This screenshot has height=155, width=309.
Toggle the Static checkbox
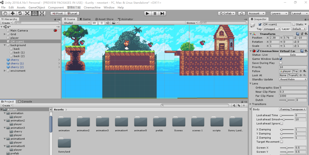[294, 25]
